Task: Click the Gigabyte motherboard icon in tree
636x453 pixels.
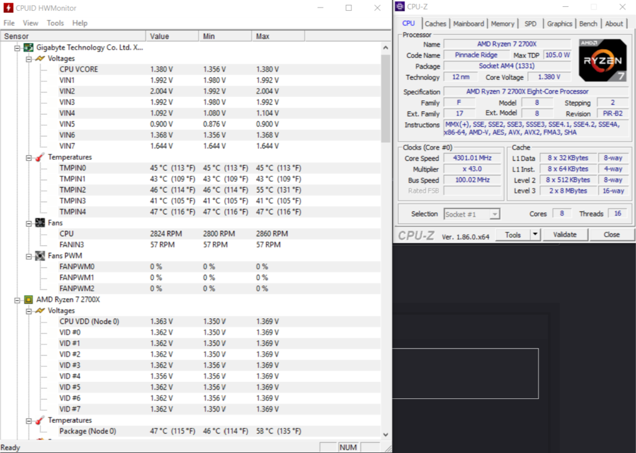Action: coord(28,47)
